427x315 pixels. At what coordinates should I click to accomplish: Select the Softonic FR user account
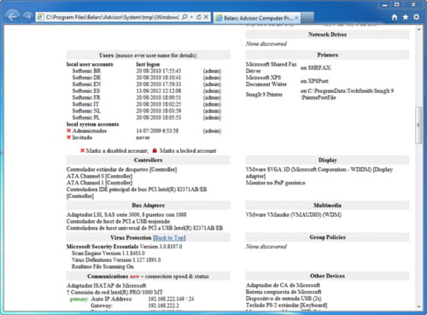(x=86, y=97)
